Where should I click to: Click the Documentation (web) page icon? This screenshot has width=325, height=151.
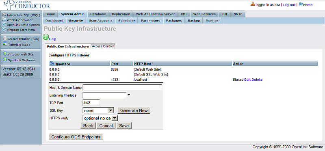click(5, 39)
